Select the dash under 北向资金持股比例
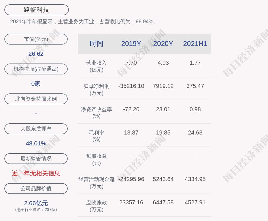The width and height of the screenshot is (268, 221). pyautogui.click(x=36, y=114)
